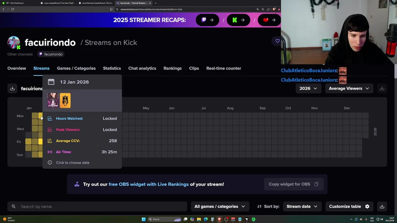Focus the Search by name field

point(97,206)
